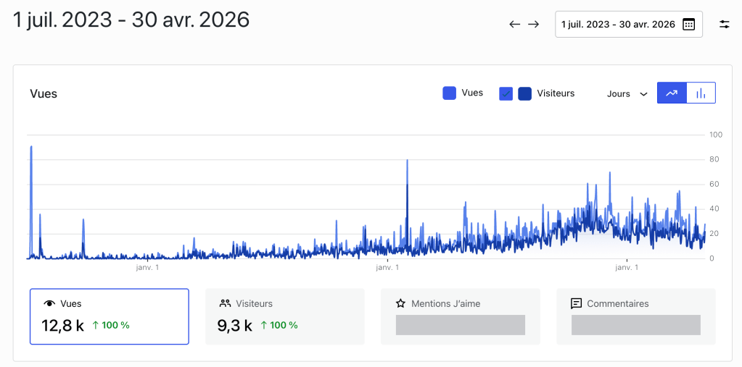
Task: Go to next period with right arrow
Action: pyautogui.click(x=533, y=24)
